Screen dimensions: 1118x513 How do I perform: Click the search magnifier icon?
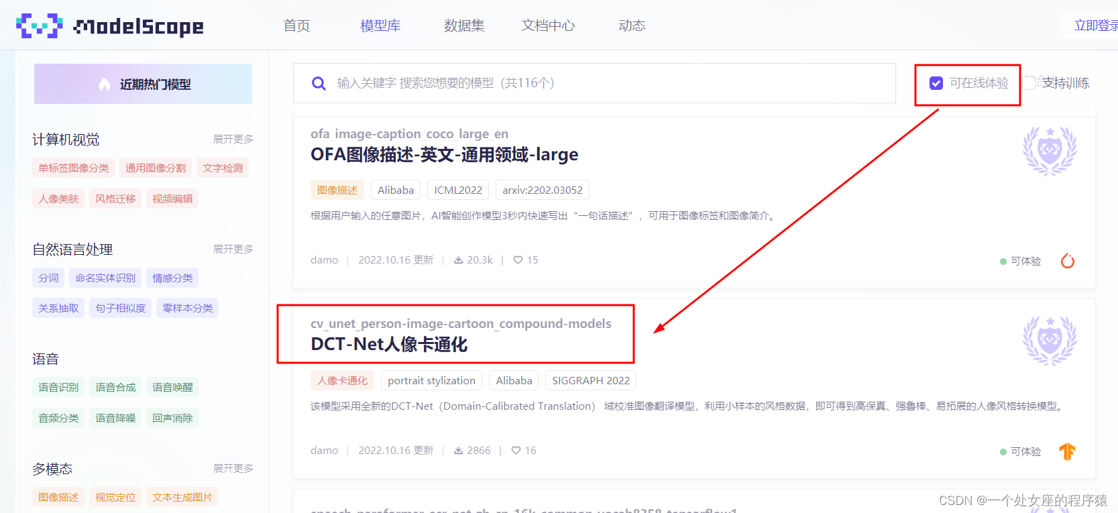pyautogui.click(x=319, y=83)
